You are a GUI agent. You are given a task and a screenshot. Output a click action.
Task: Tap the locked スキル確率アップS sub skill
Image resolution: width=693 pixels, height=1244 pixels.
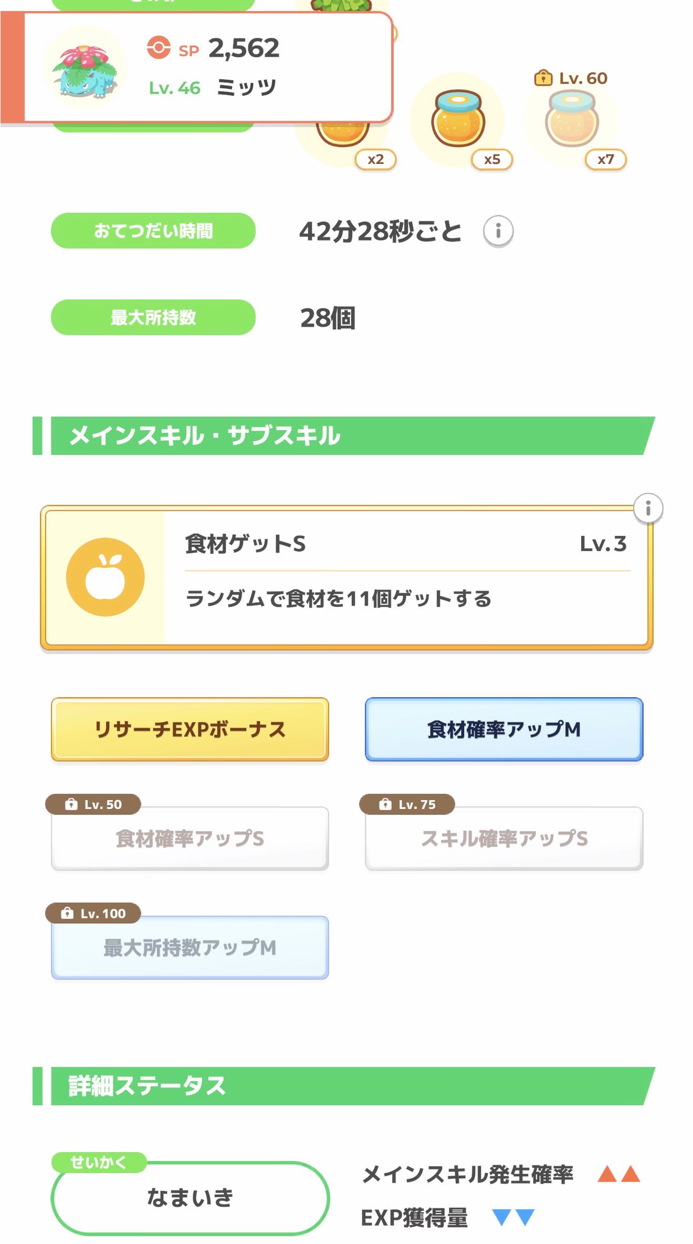(x=504, y=839)
